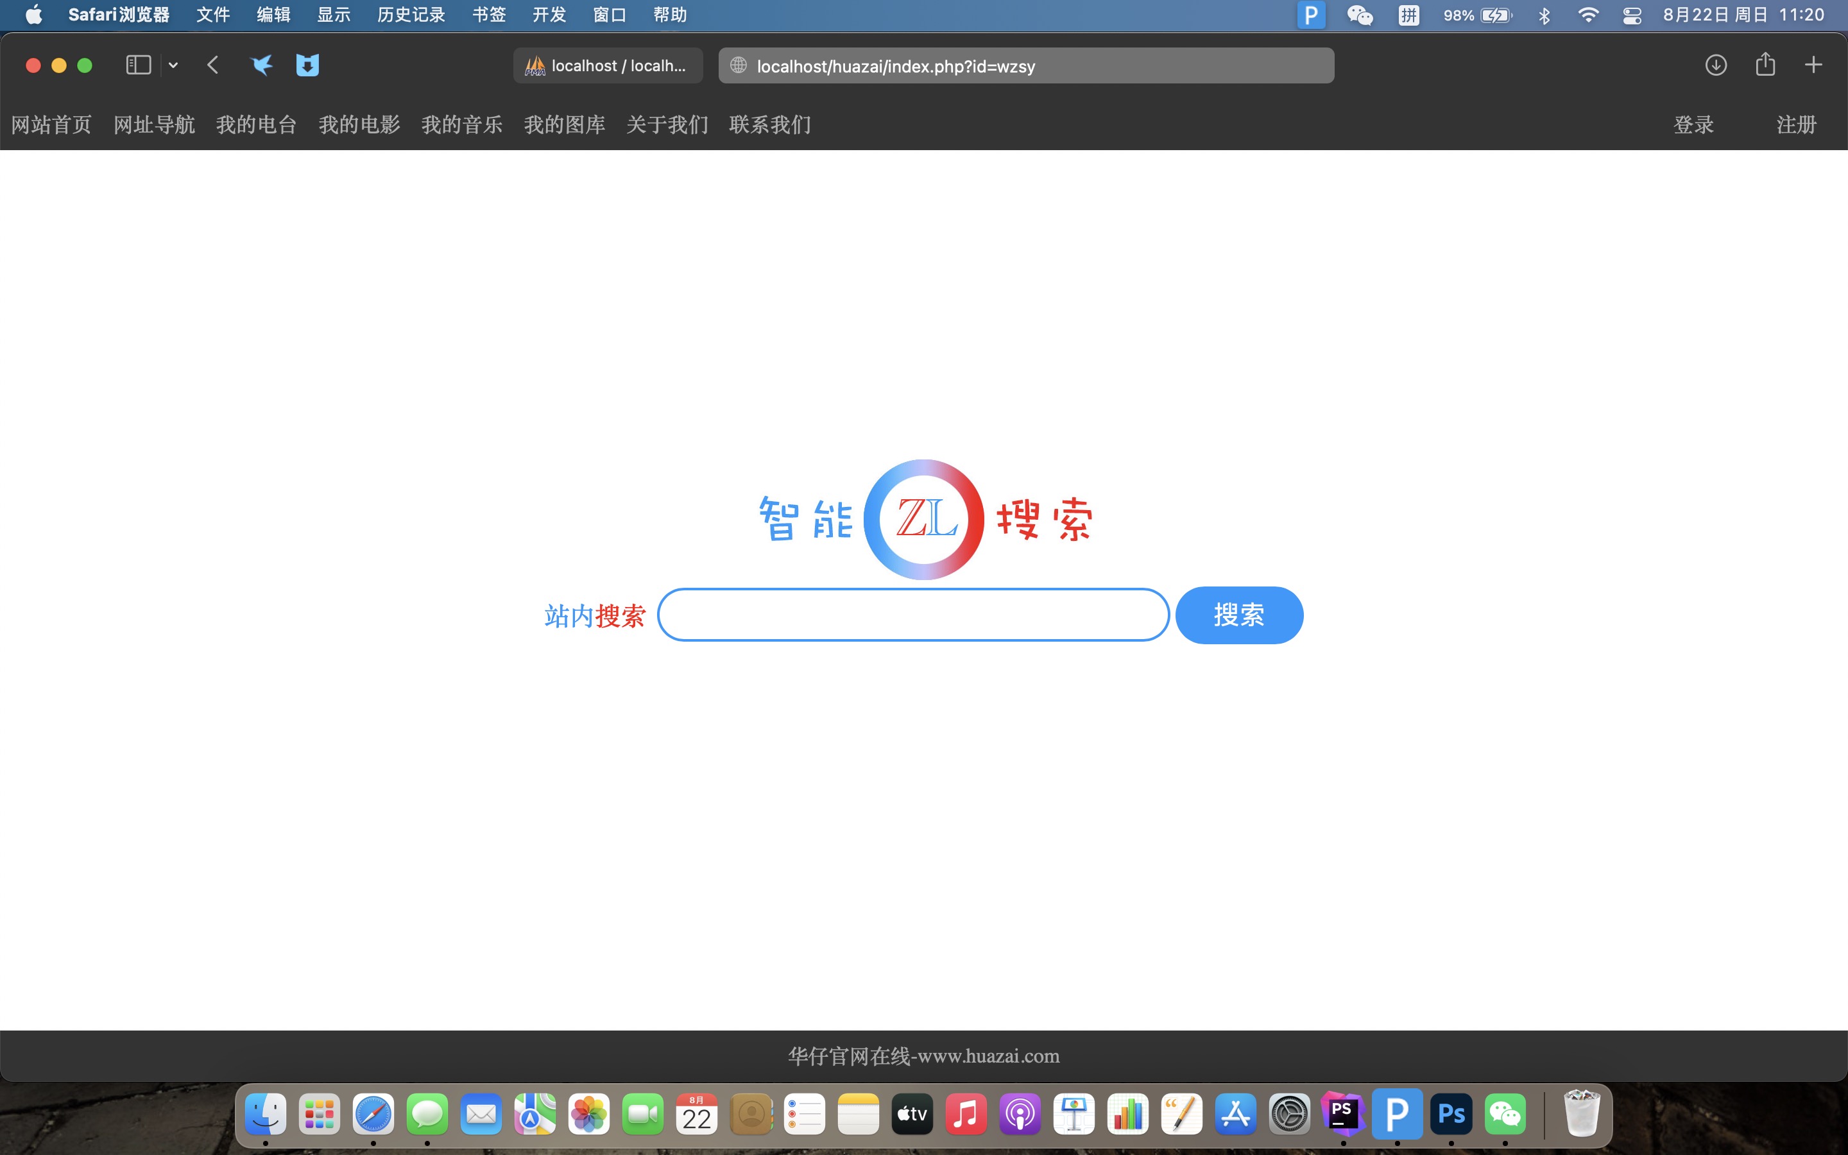Screen dimensions: 1848x1155
Task: Click the blue bird extension icon
Action: (x=261, y=65)
